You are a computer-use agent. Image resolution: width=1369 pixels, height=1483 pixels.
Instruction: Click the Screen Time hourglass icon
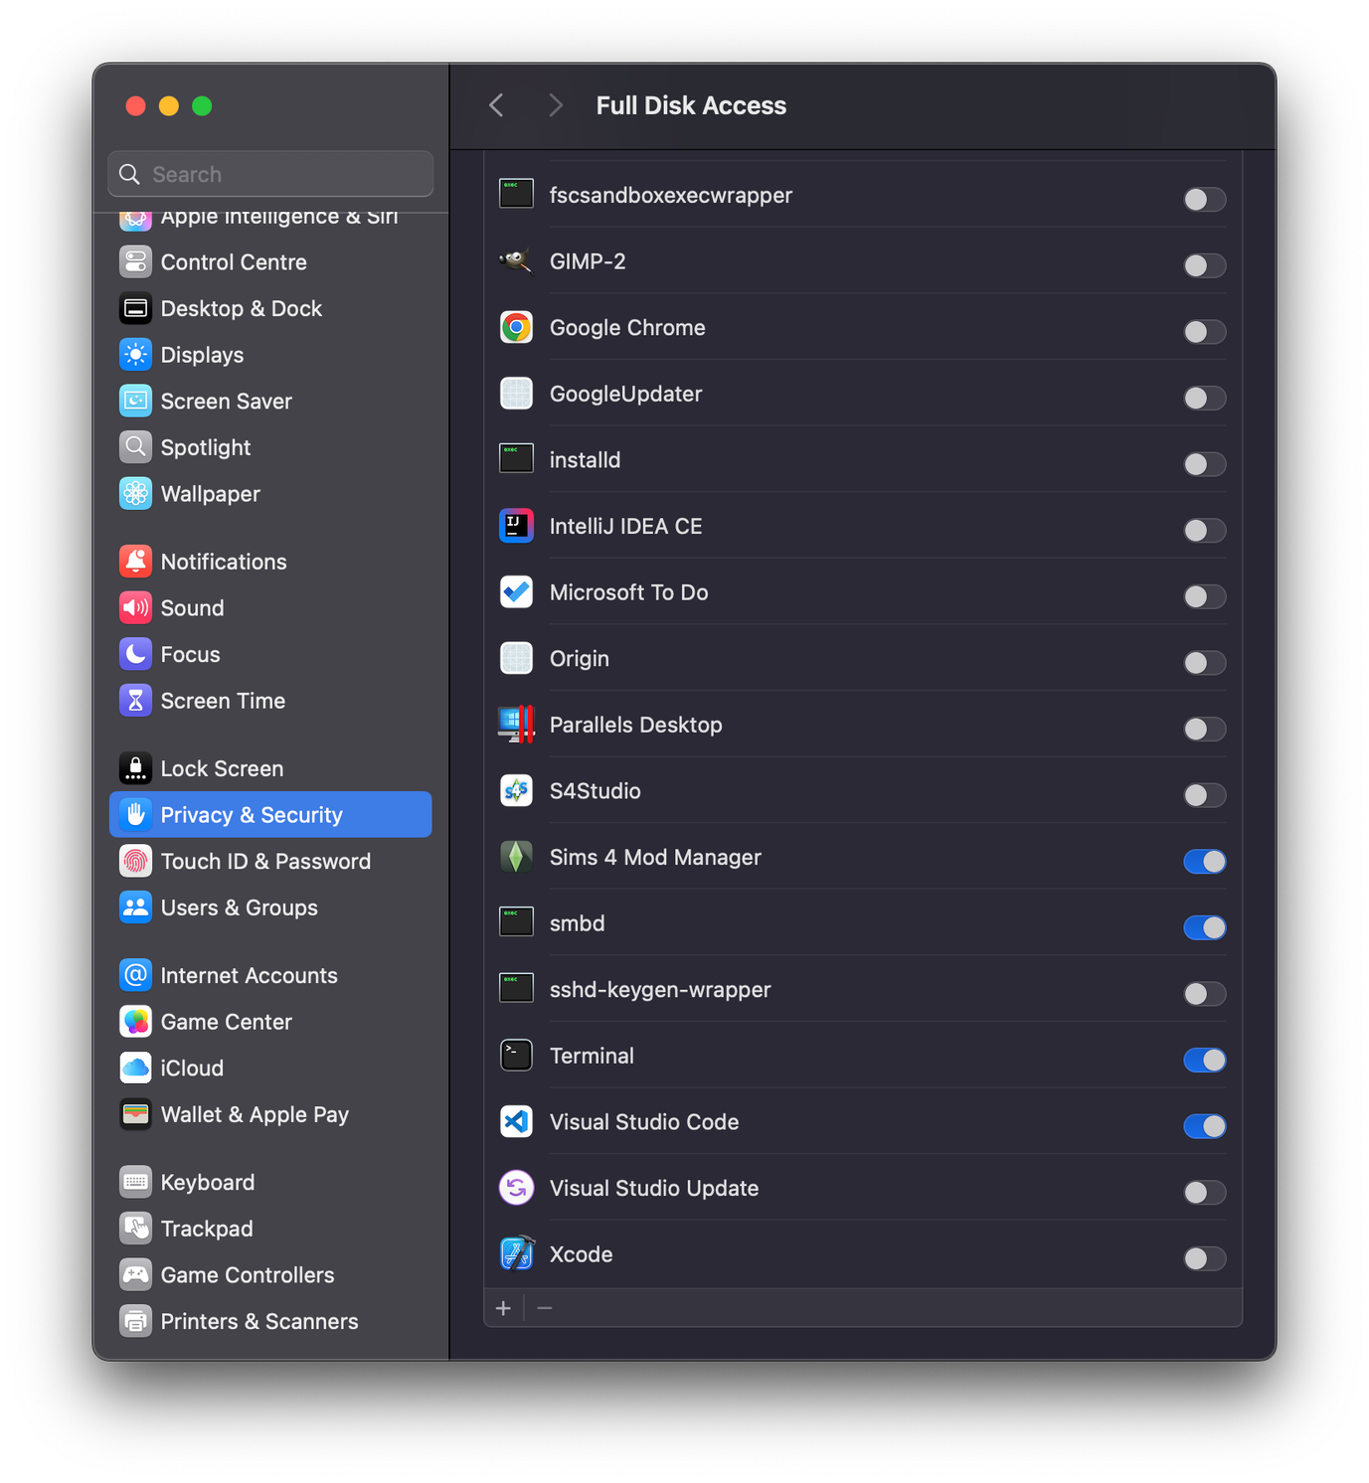pyautogui.click(x=136, y=701)
